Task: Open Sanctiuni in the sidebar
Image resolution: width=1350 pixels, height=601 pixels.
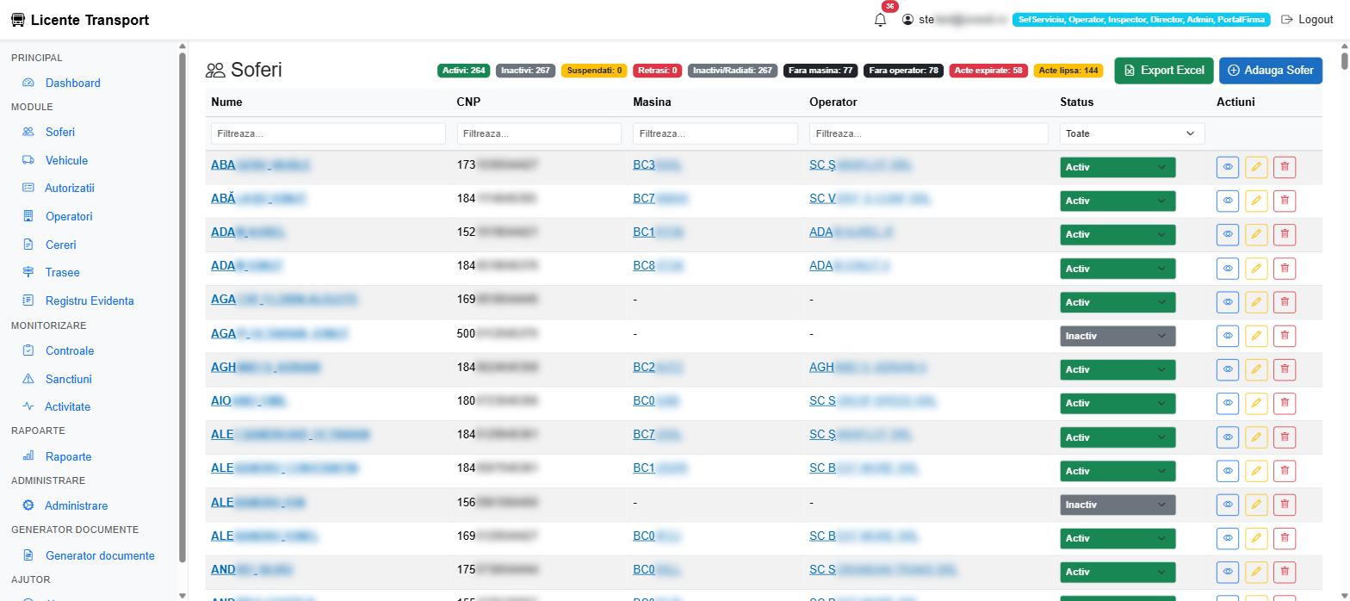Action: click(x=68, y=379)
